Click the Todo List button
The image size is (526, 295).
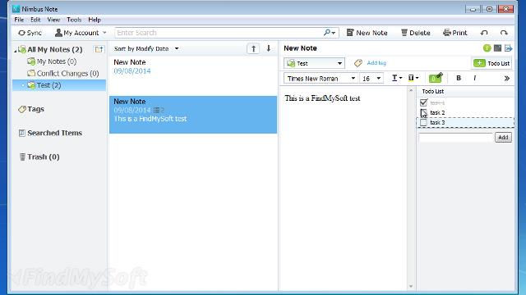tap(491, 63)
